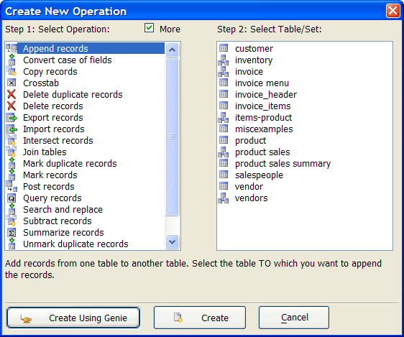The image size is (404, 337).
Task: Cancel the Create New Operation dialog
Action: tap(294, 318)
